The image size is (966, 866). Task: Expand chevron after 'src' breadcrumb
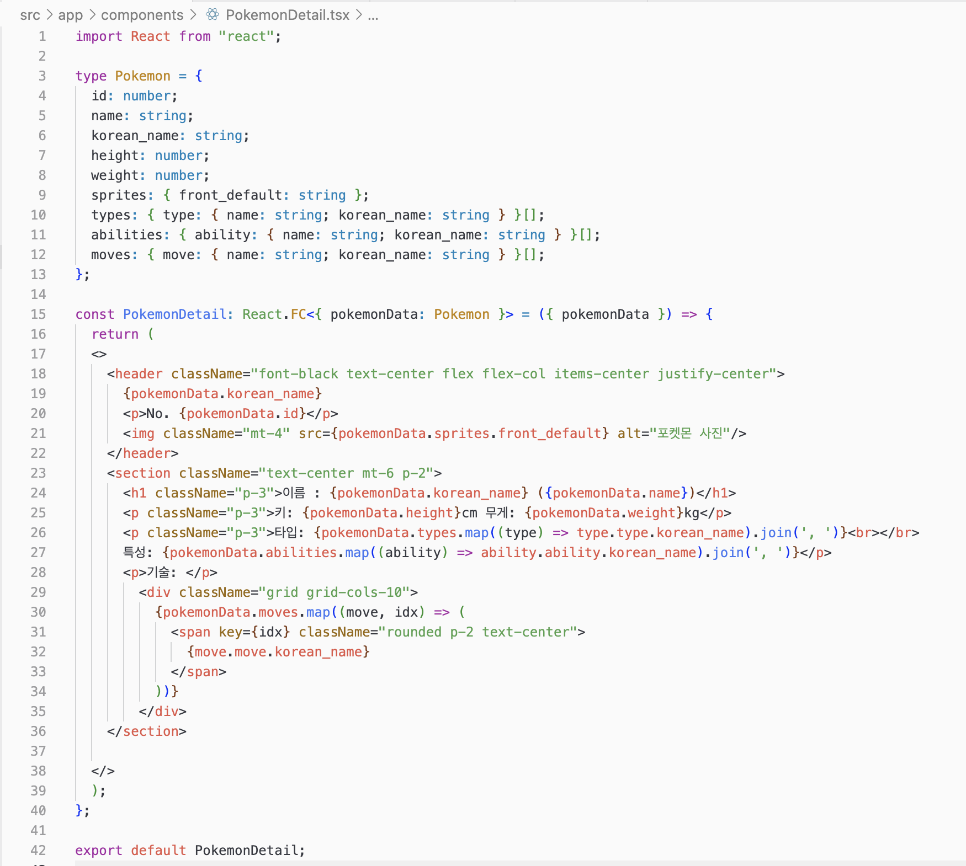[x=49, y=15]
